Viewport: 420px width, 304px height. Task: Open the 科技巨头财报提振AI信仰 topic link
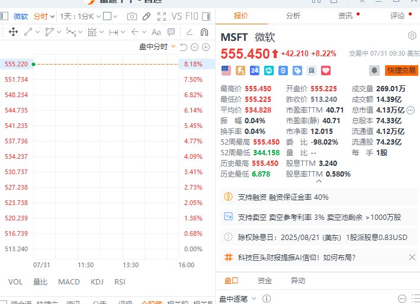297,258
